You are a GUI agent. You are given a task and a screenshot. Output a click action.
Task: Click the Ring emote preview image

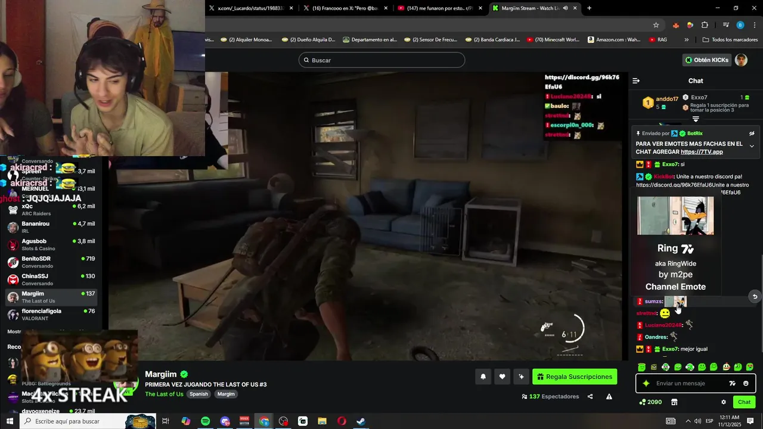pos(675,216)
